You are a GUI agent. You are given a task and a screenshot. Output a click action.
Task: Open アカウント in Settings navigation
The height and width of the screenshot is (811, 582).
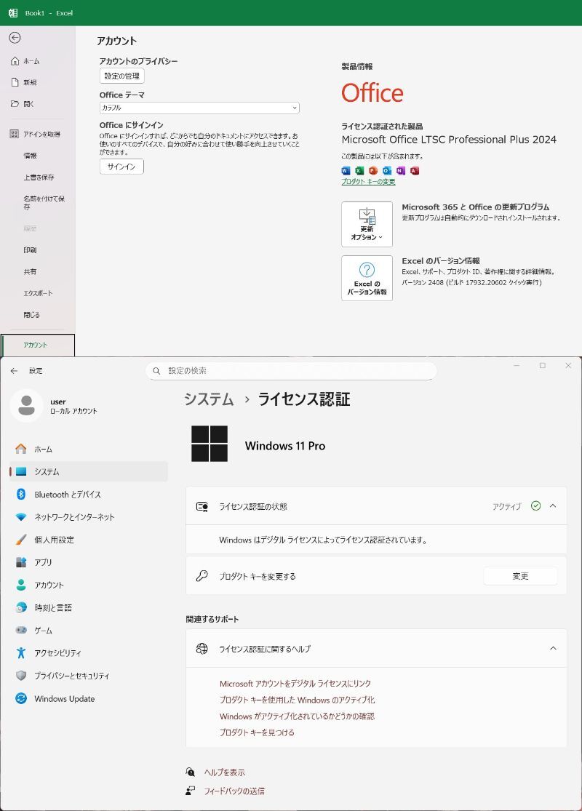(89, 585)
